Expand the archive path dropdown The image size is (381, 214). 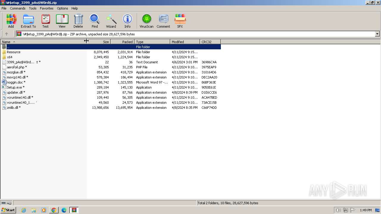[377, 34]
